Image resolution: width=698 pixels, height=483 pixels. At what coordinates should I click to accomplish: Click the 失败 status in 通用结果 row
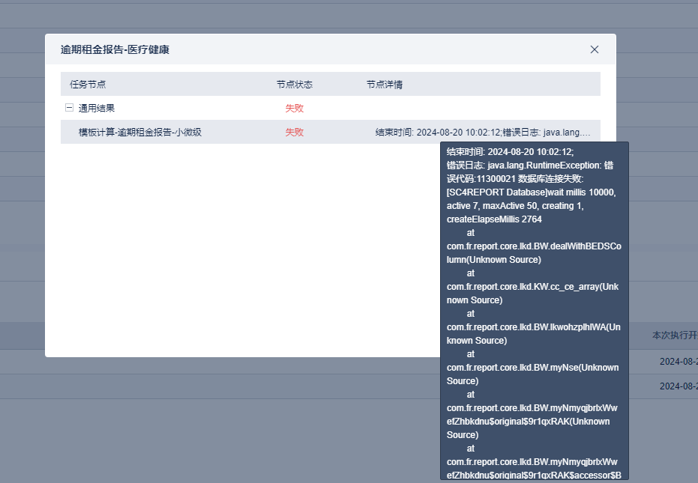coord(294,108)
